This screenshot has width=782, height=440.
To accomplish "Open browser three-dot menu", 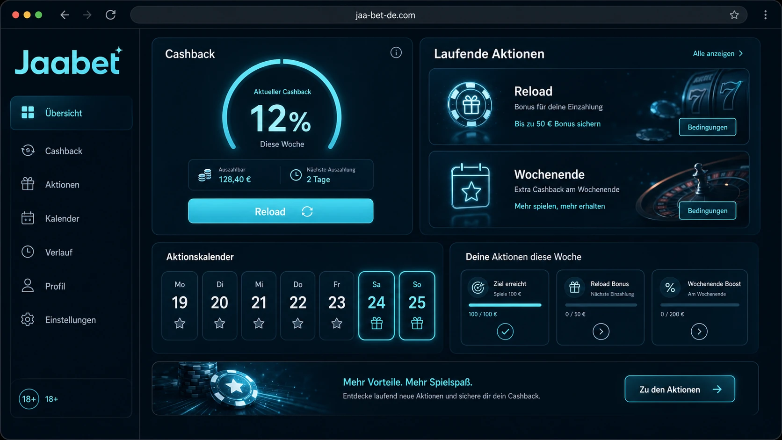I will point(765,15).
